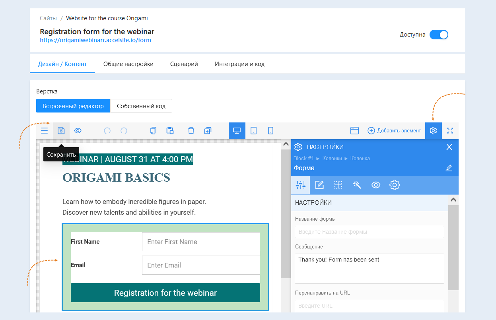Image resolution: width=496 pixels, height=320 pixels.
Task: Click the WEBINAR | AUGUST 31 AT 4:00 PM label
Action: pos(128,159)
